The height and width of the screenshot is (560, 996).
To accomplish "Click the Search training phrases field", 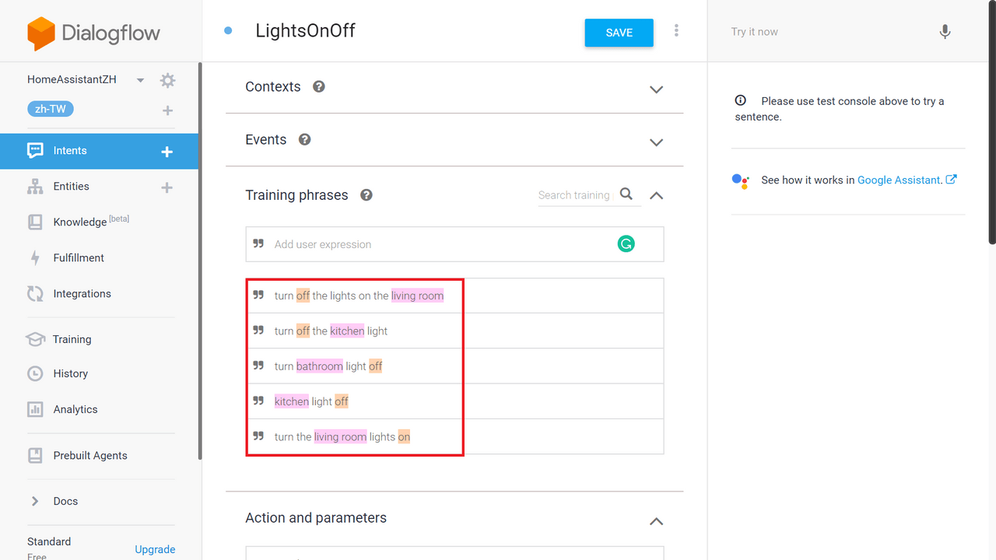I will click(574, 195).
